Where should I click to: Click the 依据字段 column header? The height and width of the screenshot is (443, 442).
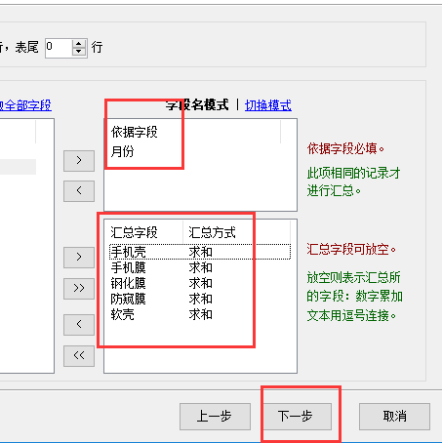[192, 132]
